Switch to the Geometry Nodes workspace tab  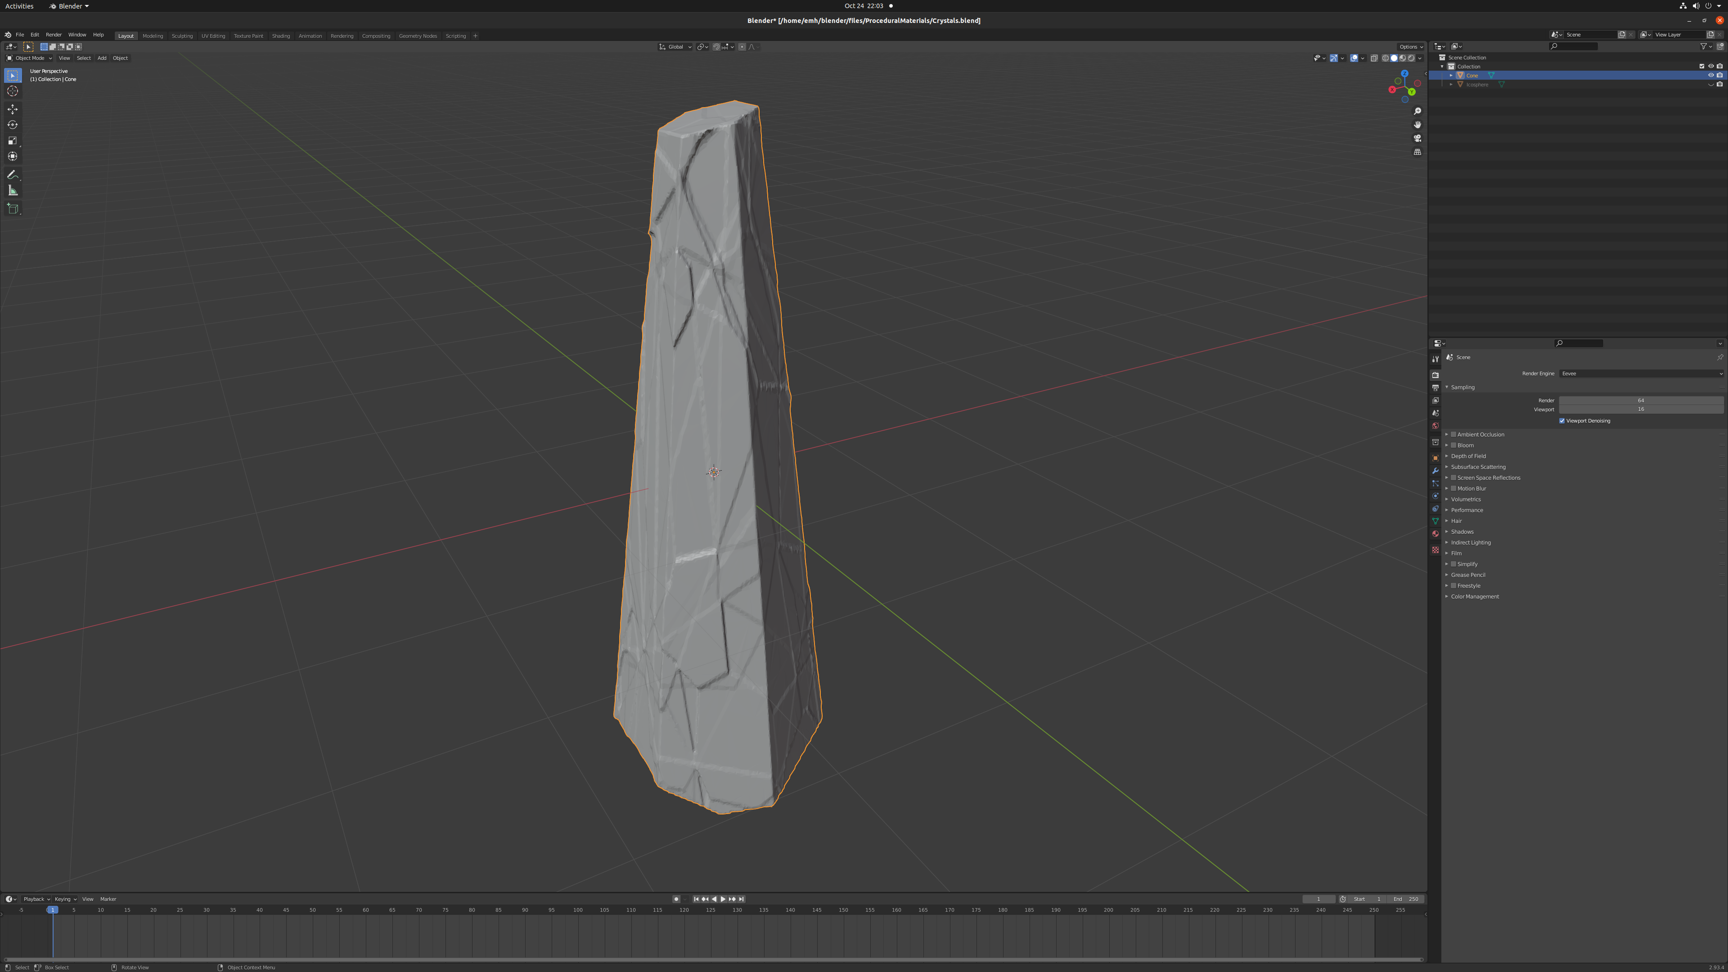[x=418, y=36]
